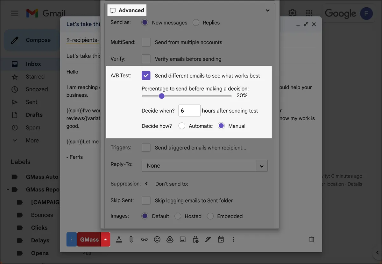
Task: Collapse the GMass Reports label tree
Action: tap(8, 190)
